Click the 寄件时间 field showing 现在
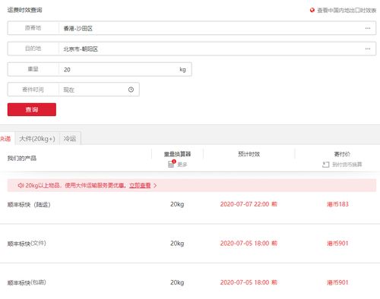 74,90
